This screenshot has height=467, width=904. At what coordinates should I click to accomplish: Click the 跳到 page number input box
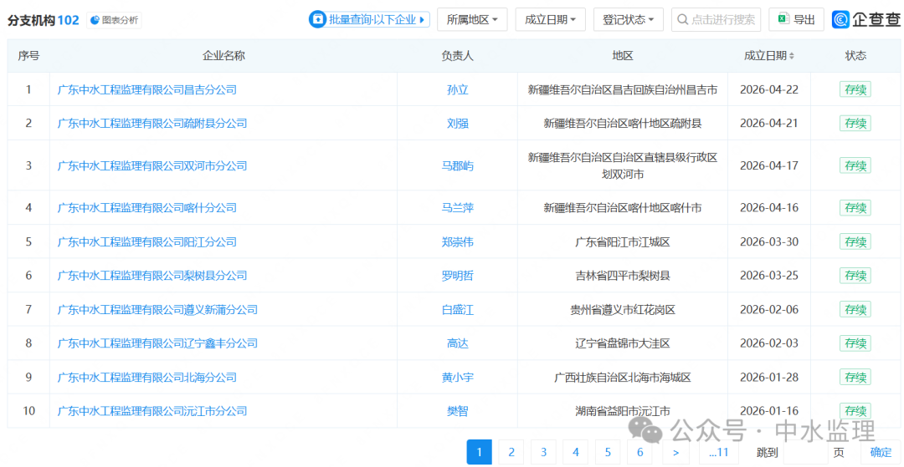[805, 452]
